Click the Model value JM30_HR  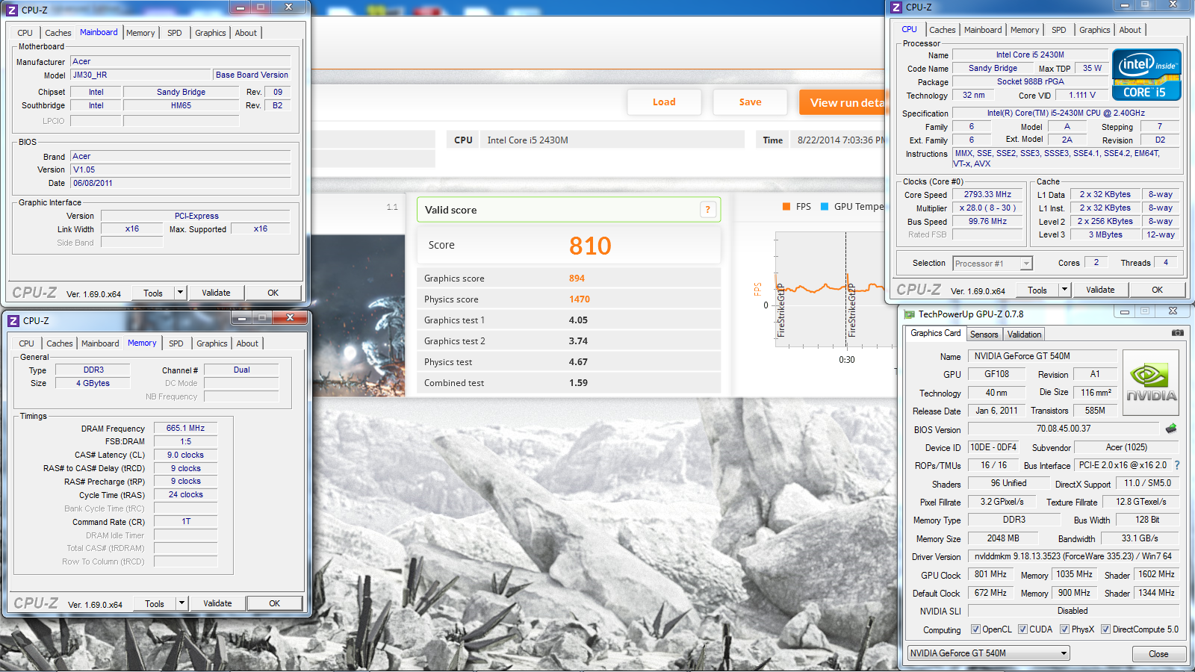[140, 75]
